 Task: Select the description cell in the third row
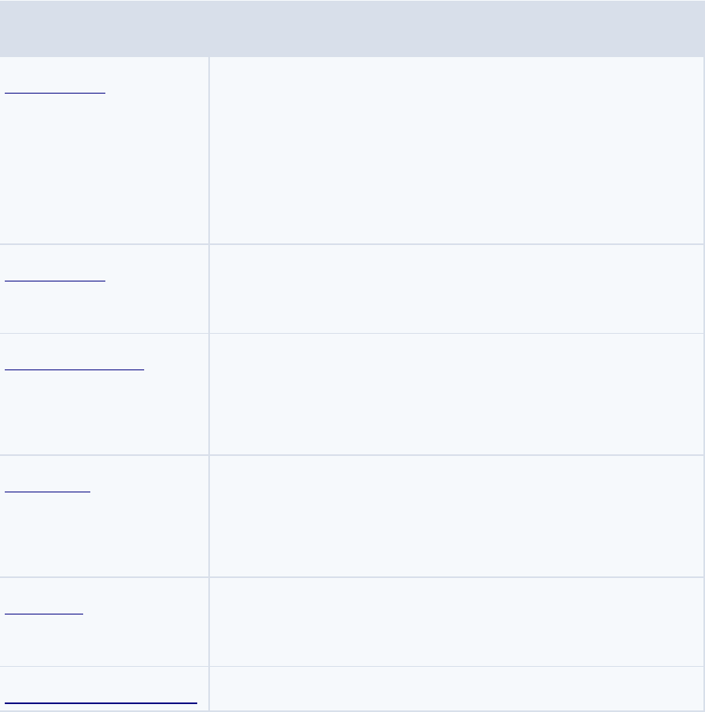tap(456, 394)
